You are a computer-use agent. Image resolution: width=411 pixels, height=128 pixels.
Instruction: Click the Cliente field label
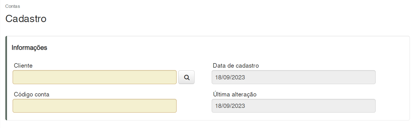pos(23,66)
